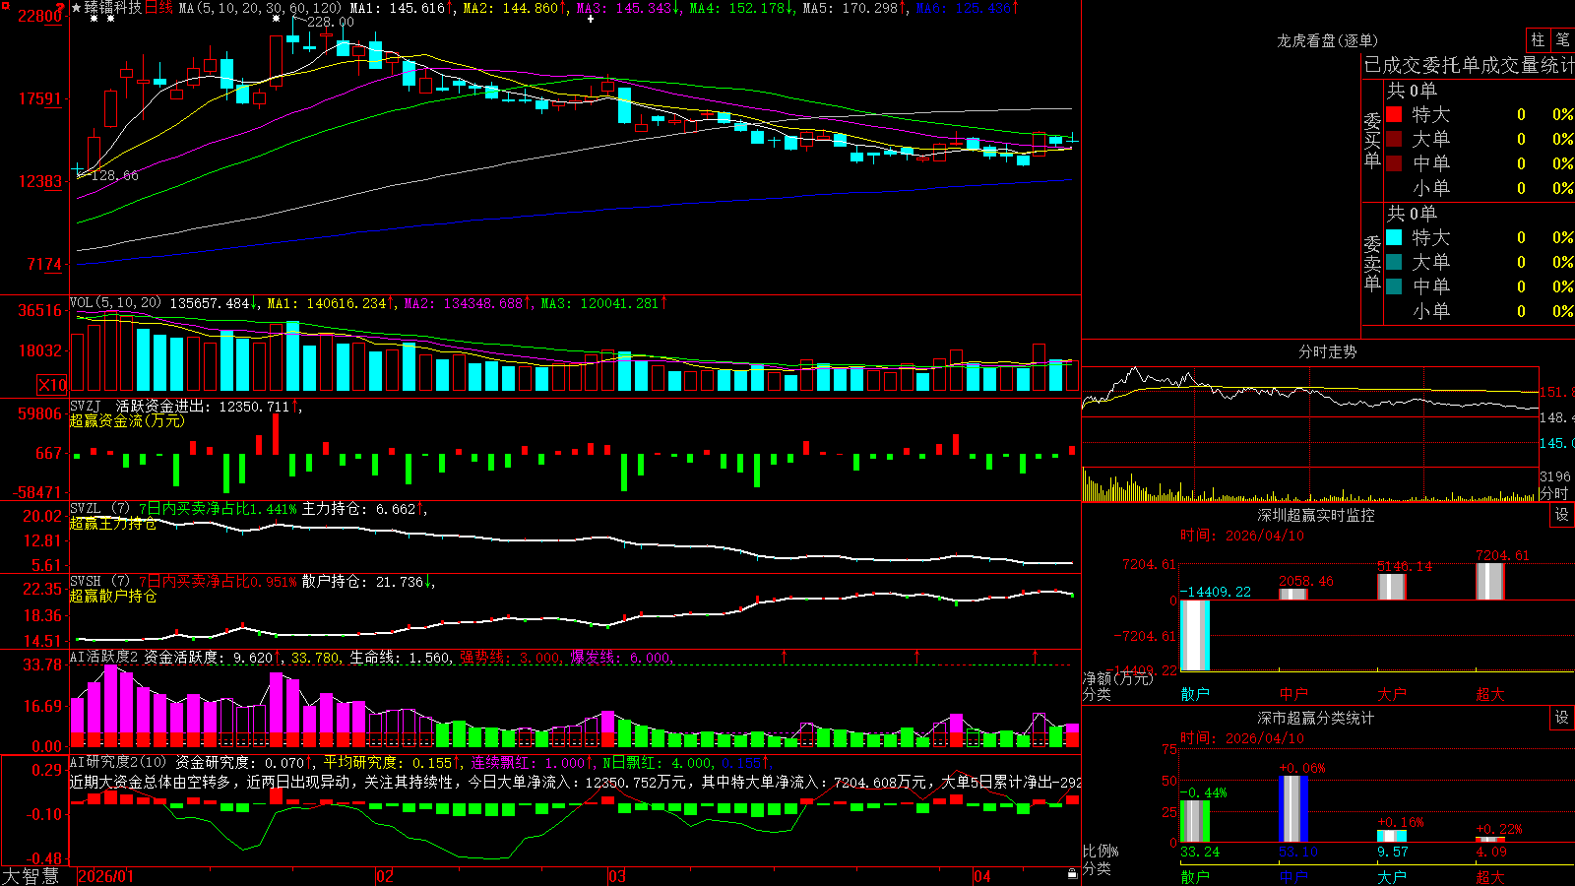This screenshot has height=886, width=1575.
Task: Click the 散户 category in 深圳超赢实时监控
Action: (1195, 694)
